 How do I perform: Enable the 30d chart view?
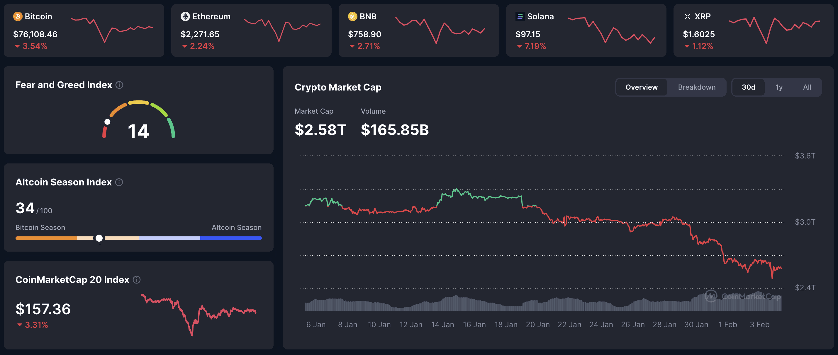pyautogui.click(x=749, y=87)
